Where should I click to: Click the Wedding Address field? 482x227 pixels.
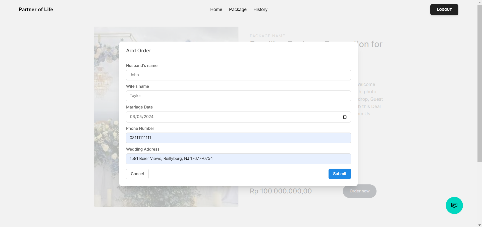pos(238,159)
